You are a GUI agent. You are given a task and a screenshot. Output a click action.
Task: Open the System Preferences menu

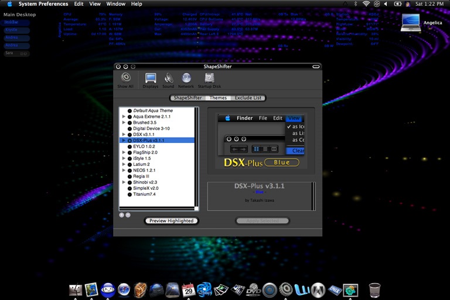[x=43, y=4]
